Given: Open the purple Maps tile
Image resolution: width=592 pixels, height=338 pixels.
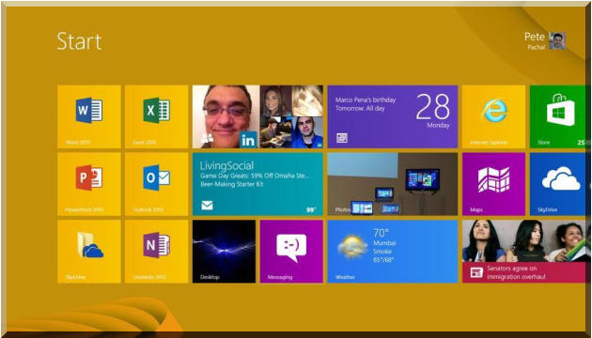Looking at the screenshot, I should click(494, 184).
